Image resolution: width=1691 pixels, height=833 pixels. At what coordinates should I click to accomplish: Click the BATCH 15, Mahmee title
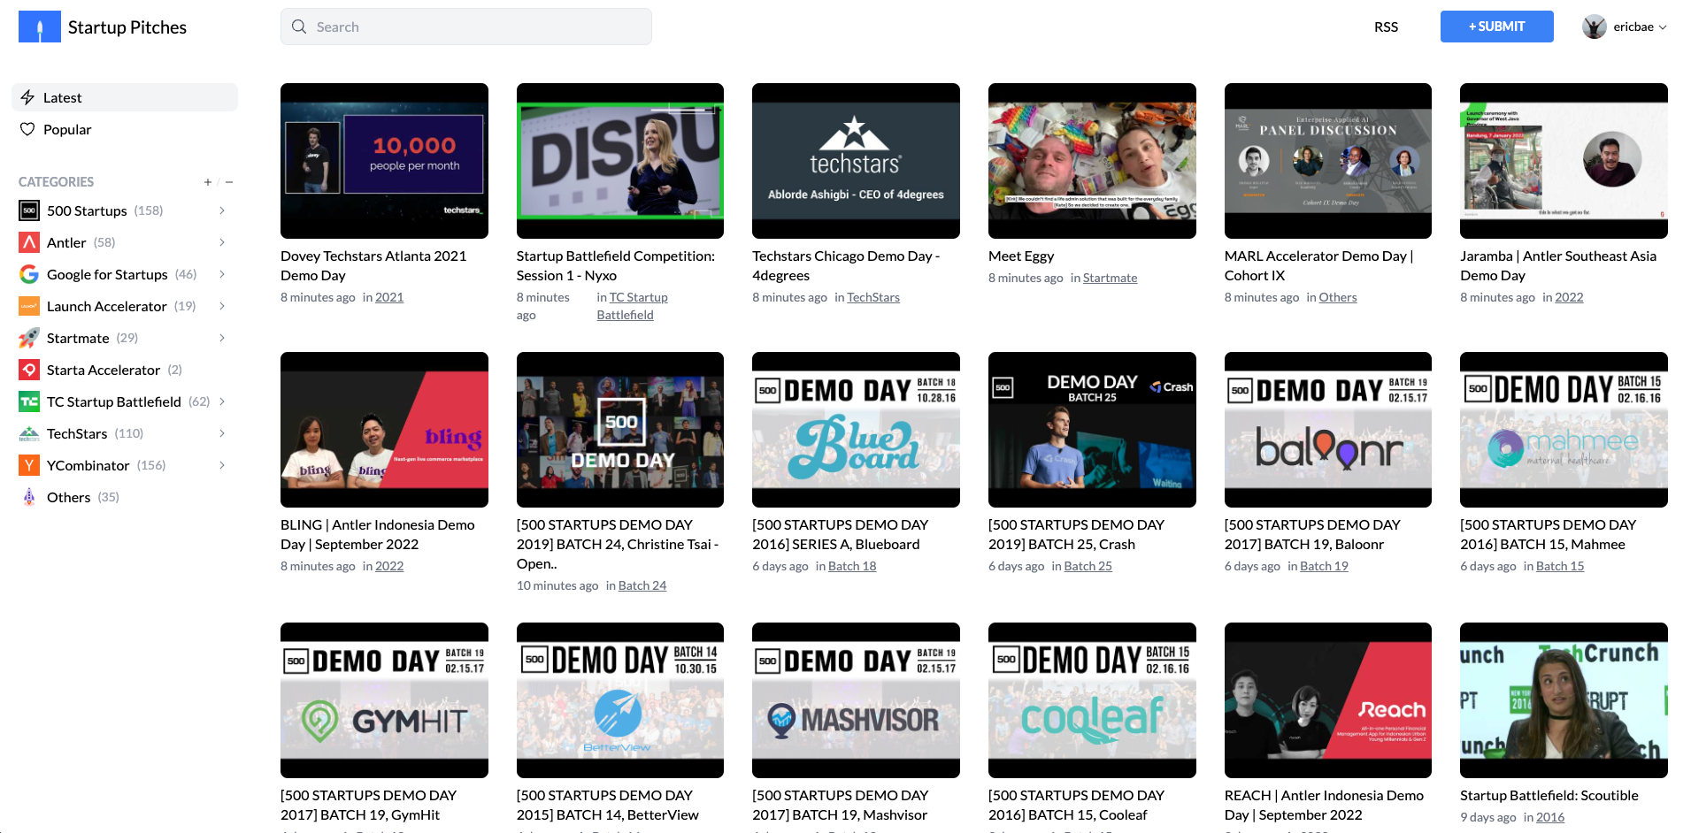pos(1549,534)
